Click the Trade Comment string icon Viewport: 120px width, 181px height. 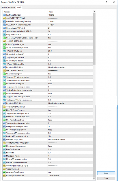coord(4,169)
